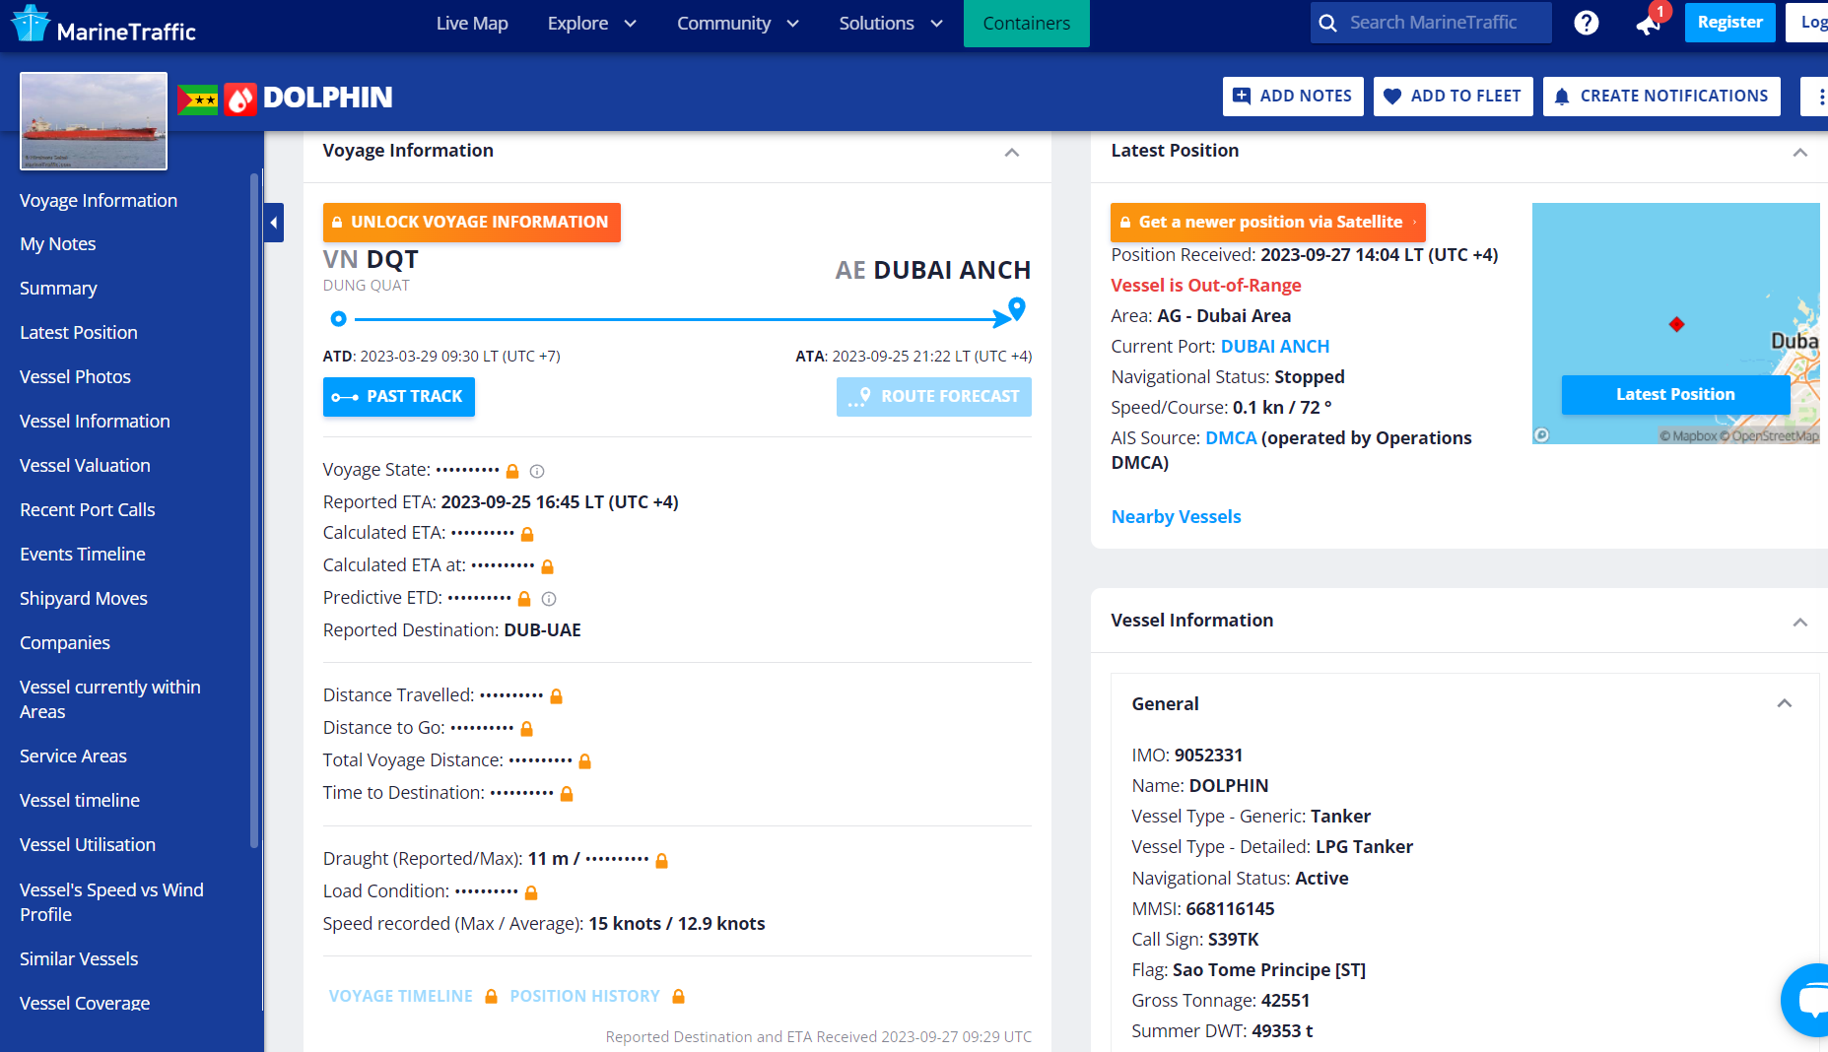Click UNLOCK VOYAGE INFORMATION button
Image resolution: width=1828 pixels, height=1052 pixels.
(471, 223)
